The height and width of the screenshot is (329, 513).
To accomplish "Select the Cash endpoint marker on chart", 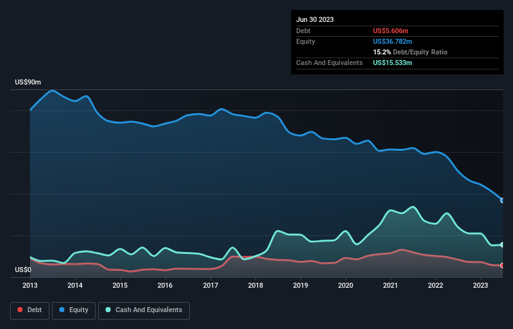I will pos(502,245).
